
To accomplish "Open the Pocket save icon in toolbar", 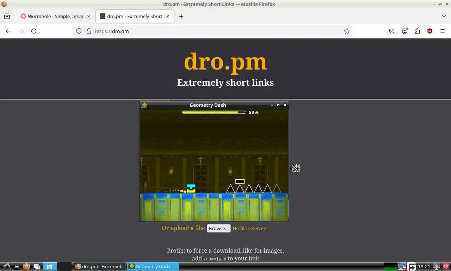I will [x=392, y=31].
